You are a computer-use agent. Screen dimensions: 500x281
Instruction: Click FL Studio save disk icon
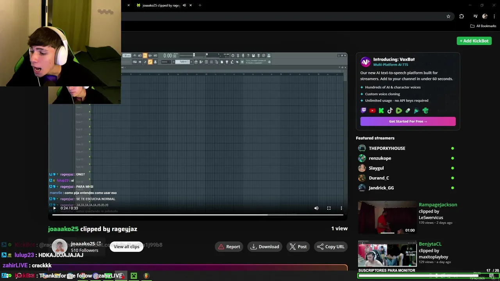click(253, 55)
